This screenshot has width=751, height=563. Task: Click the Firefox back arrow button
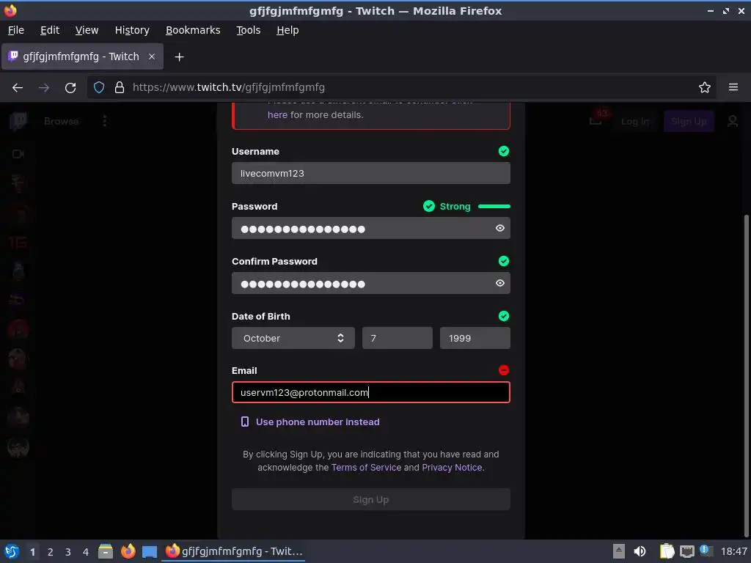pos(18,88)
